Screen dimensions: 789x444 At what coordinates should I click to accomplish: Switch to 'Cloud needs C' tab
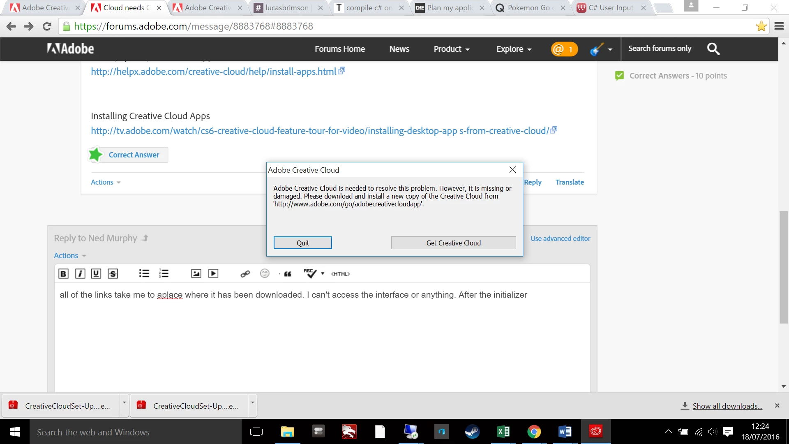125,8
